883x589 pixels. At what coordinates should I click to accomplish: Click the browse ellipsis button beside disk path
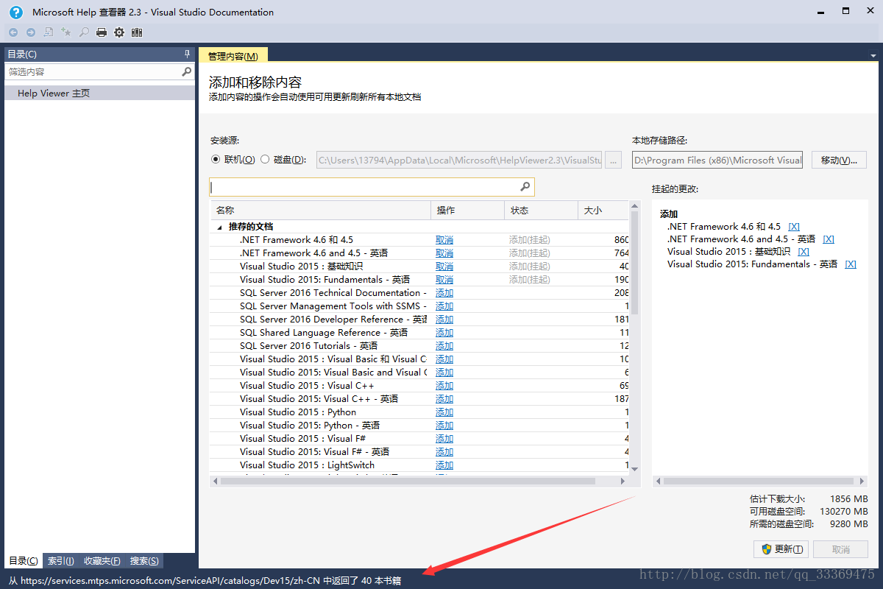click(614, 160)
